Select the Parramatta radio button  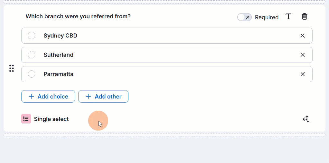32,74
